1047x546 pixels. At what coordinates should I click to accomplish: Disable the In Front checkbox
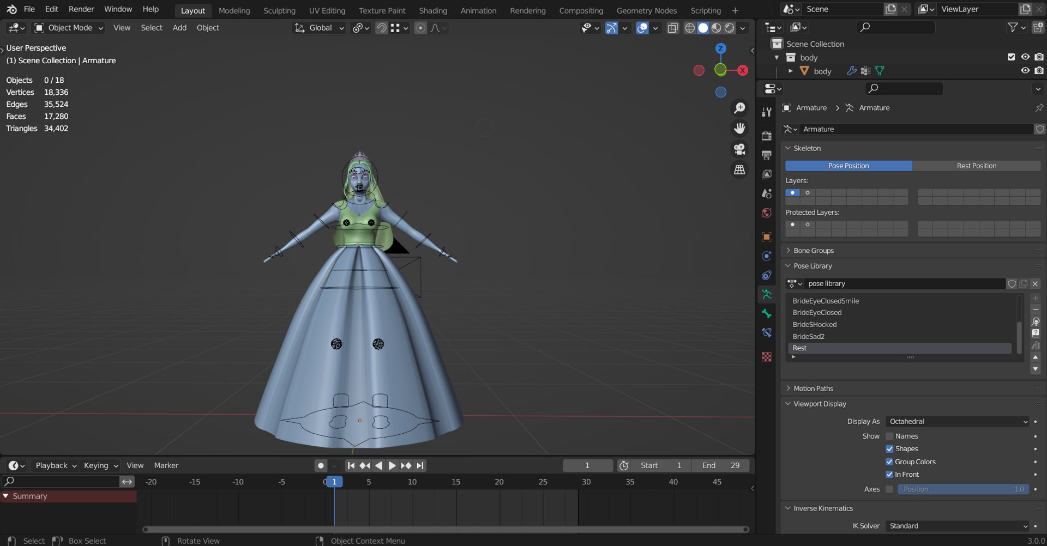(889, 475)
